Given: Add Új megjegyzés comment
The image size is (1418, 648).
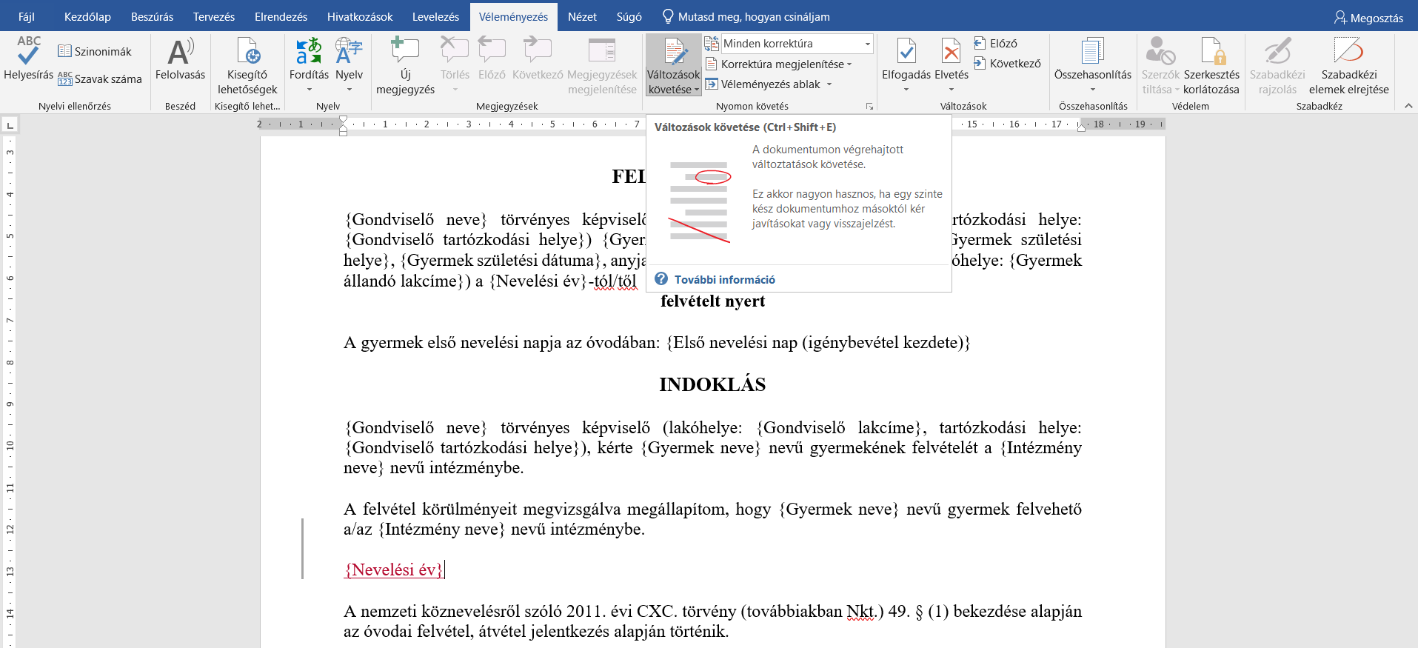Looking at the screenshot, I should [x=405, y=66].
